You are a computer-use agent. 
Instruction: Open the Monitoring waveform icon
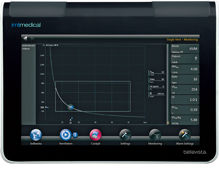pos(155,135)
